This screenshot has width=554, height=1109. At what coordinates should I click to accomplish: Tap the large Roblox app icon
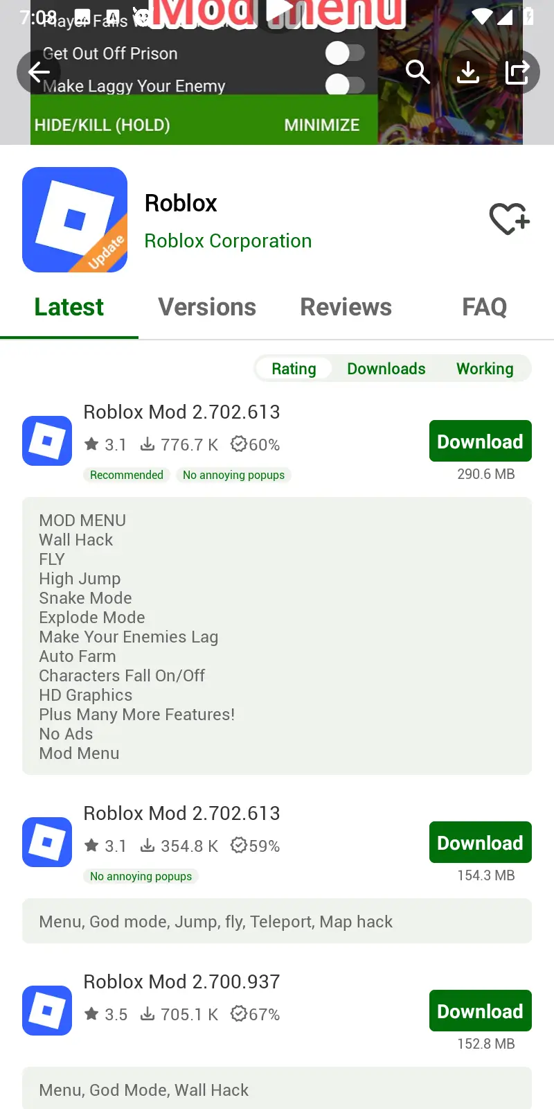click(75, 220)
